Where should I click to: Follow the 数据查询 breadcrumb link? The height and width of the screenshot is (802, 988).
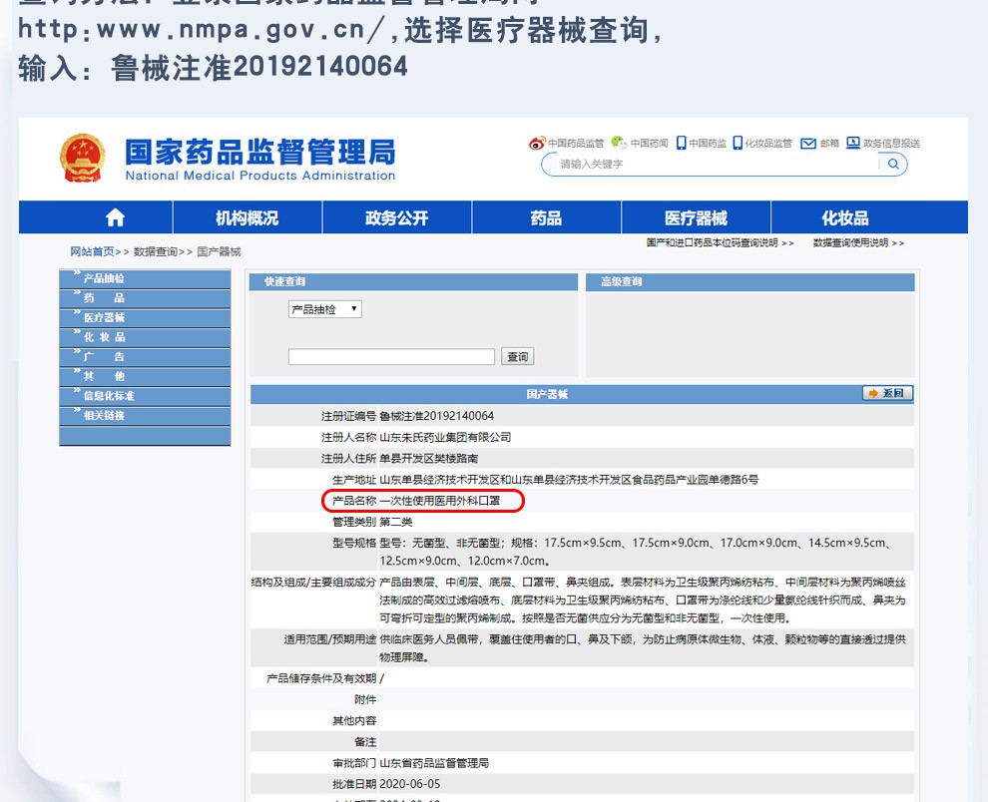[x=156, y=251]
